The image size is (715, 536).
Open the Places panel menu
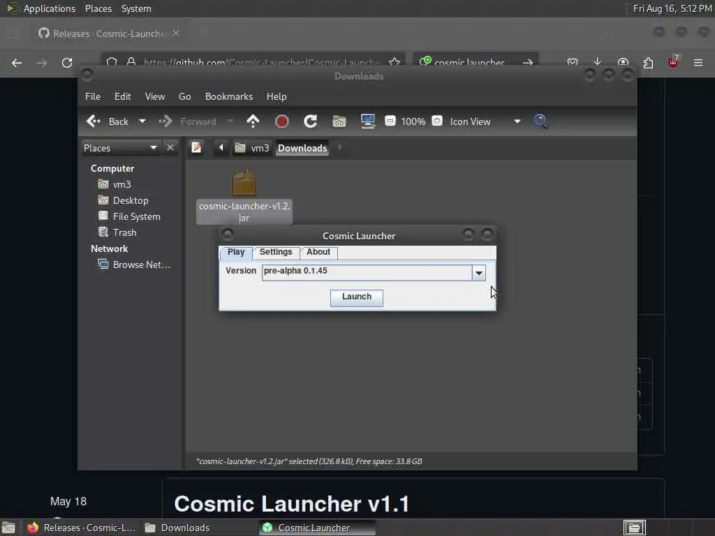point(98,8)
